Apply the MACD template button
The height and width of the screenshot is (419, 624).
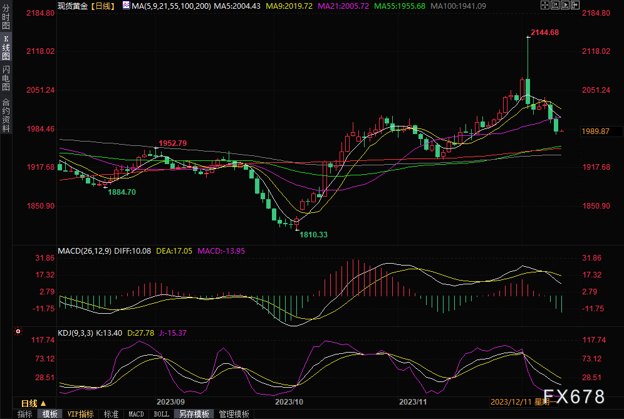(x=136, y=414)
